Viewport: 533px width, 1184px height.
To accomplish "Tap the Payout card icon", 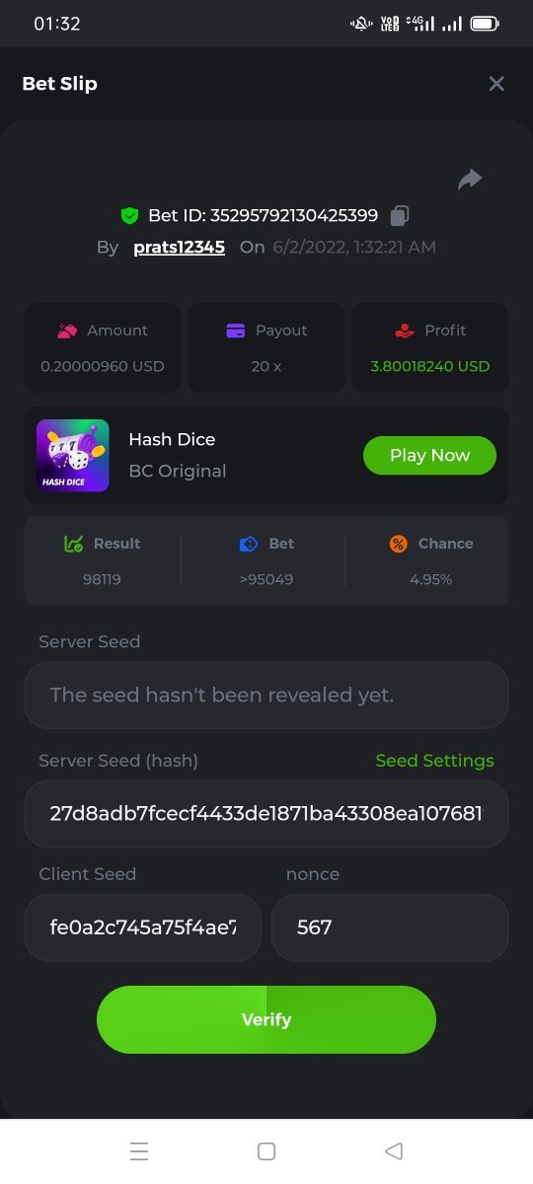I will (236, 331).
